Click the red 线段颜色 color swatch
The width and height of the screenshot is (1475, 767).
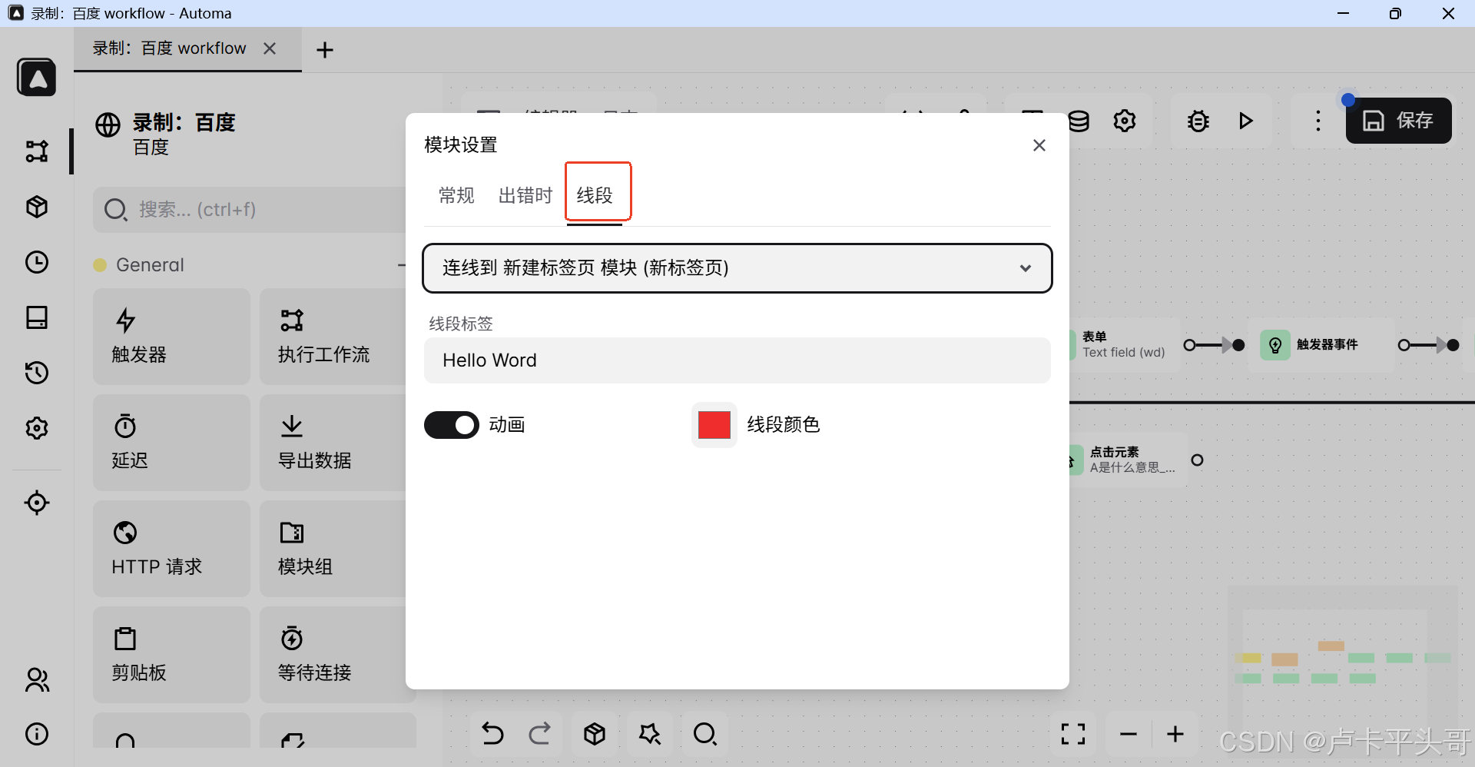pos(714,424)
